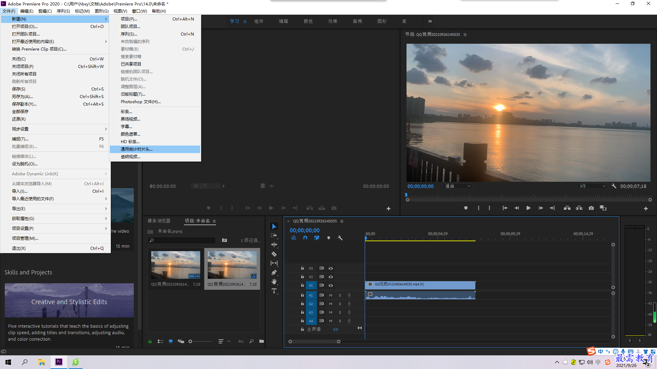657x369 pixels.
Task: Add marker in program monitor
Action: pos(466,208)
